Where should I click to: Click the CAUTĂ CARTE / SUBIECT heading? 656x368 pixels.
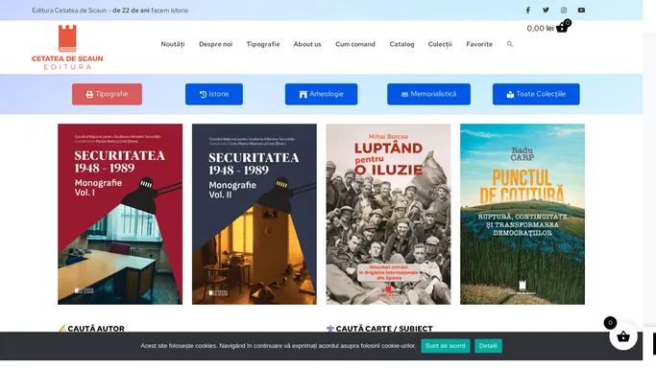(384, 329)
